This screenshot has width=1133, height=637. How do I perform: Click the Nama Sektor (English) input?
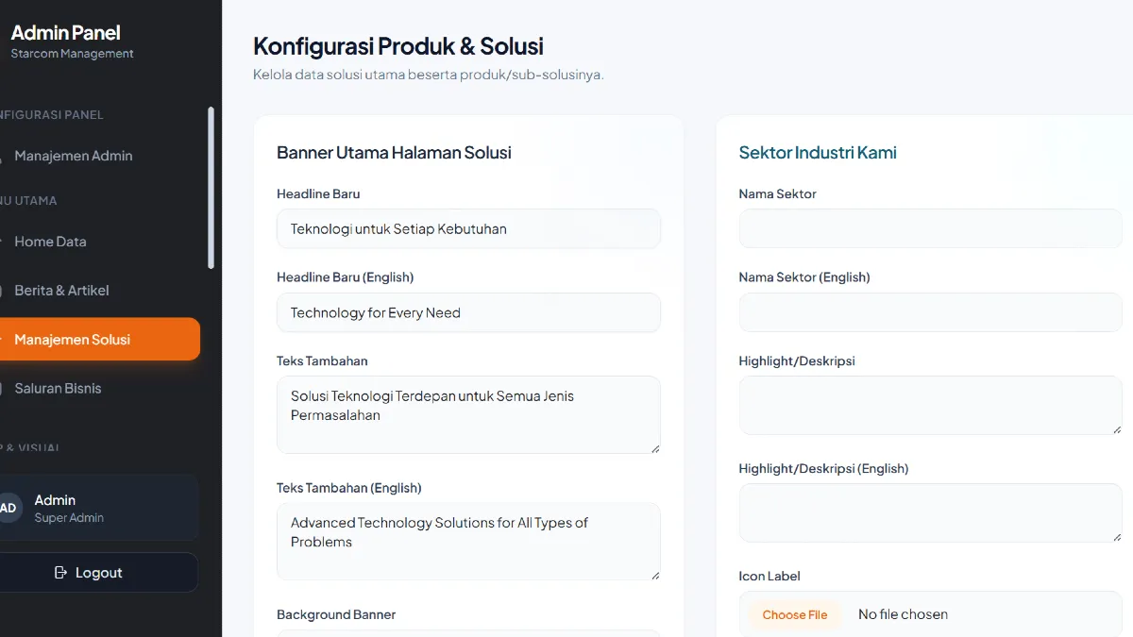pyautogui.click(x=930, y=312)
